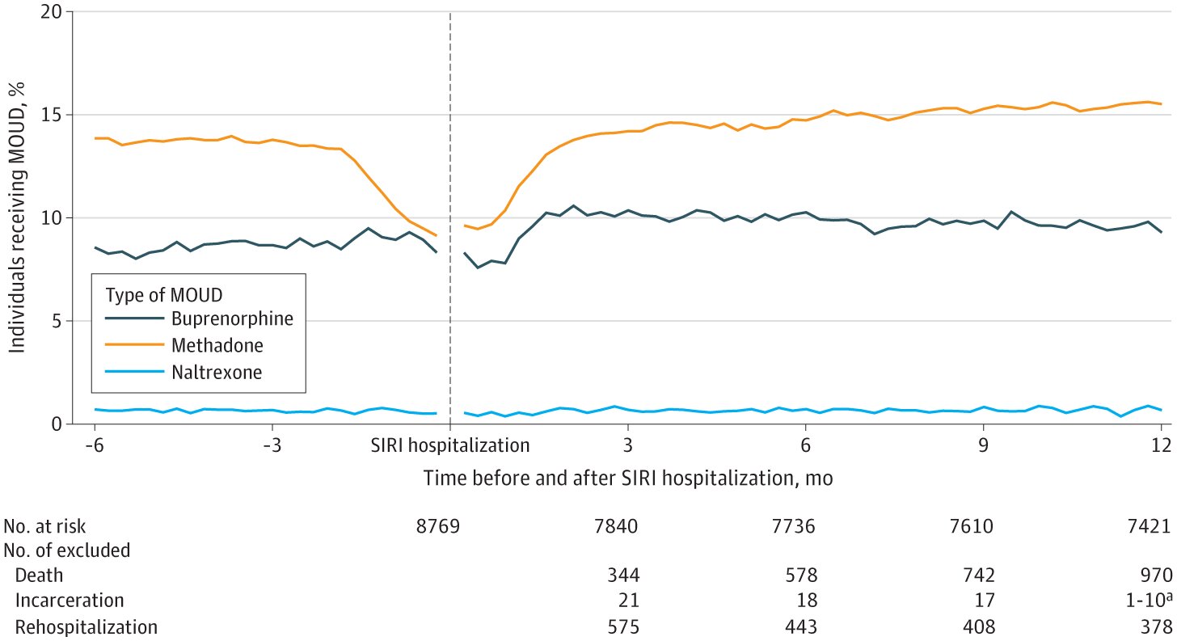
Task: Select the x-axis title about time before and after
Action: pos(628,479)
